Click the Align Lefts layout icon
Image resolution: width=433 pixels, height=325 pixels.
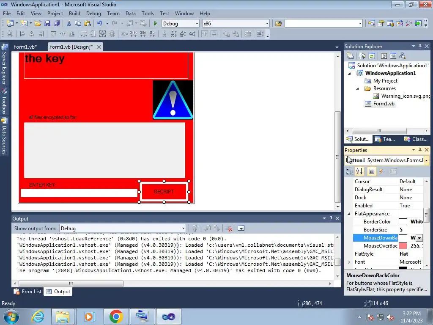click(x=22, y=34)
